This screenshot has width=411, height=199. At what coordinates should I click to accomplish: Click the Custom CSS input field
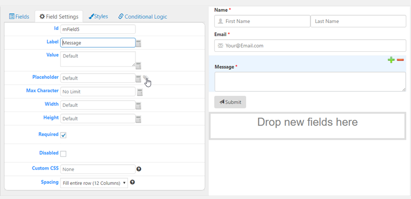click(x=98, y=169)
